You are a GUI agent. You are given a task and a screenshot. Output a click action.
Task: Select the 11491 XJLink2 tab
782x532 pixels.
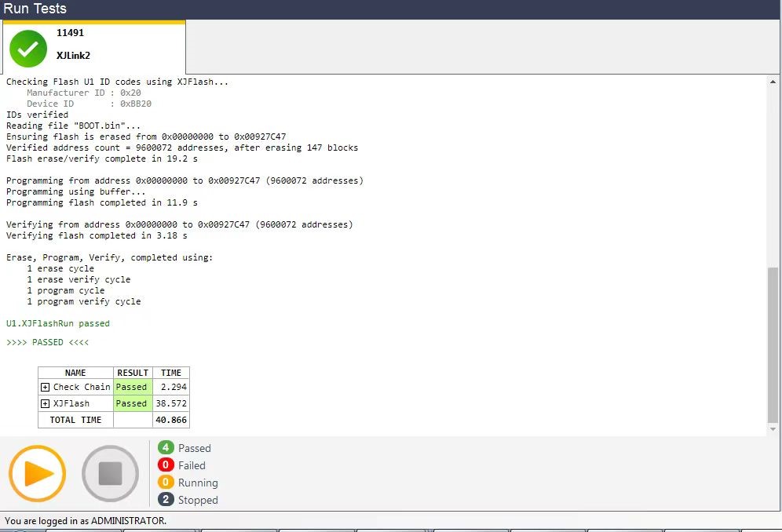tap(93, 47)
